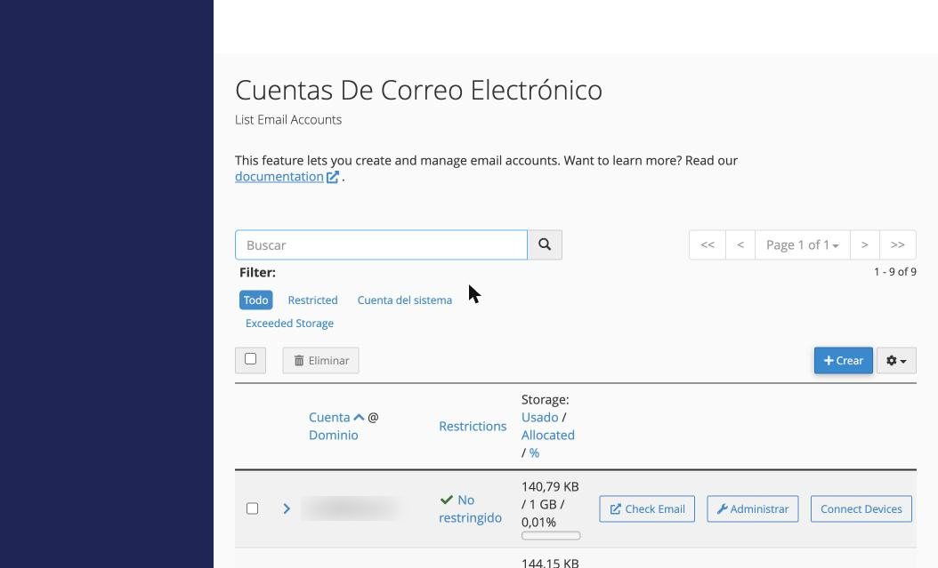
Task: Click the Eliminar button
Action: pyautogui.click(x=320, y=361)
